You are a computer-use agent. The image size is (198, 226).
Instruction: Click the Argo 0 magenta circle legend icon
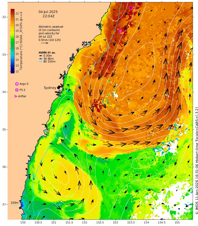click(x=17, y=84)
